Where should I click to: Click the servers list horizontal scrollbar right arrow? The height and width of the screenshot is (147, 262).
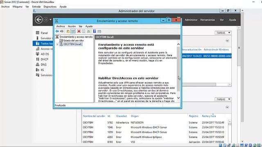click(230, 85)
